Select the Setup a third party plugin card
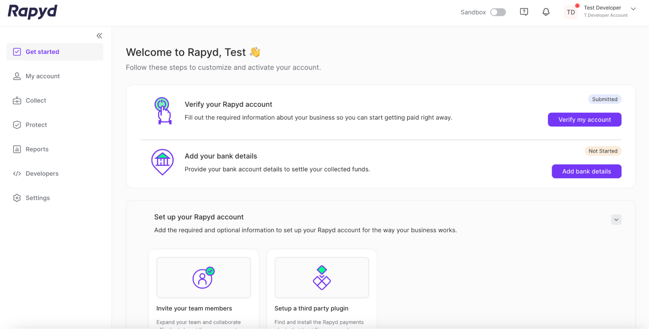 coord(321,288)
